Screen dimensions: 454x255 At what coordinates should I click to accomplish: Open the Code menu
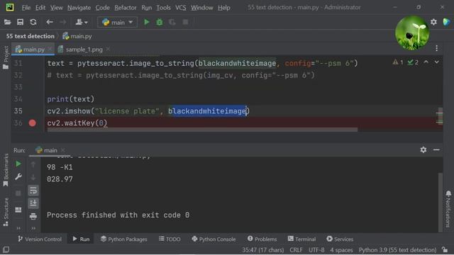click(x=102, y=8)
